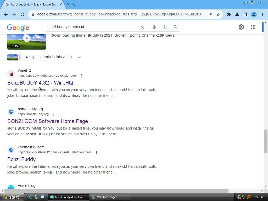
Task: Click the WineHQ site name text
Action: pyautogui.click(x=24, y=70)
